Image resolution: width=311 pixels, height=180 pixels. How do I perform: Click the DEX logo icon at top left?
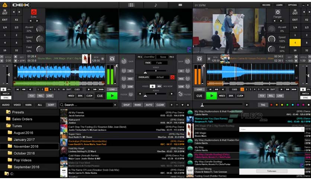click(x=5, y=5)
